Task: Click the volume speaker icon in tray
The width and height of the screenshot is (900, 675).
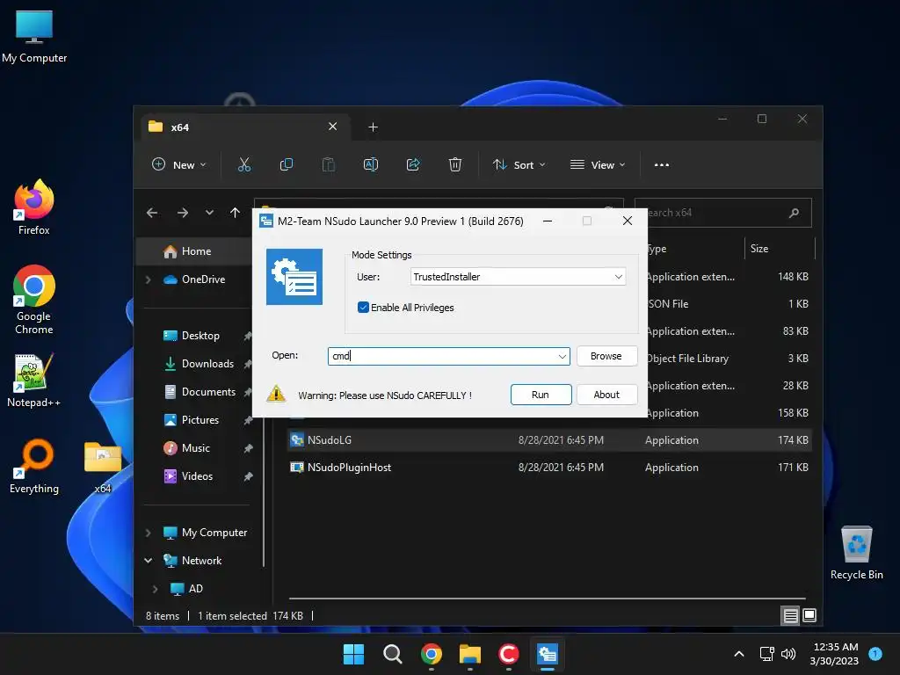Action: tap(788, 654)
